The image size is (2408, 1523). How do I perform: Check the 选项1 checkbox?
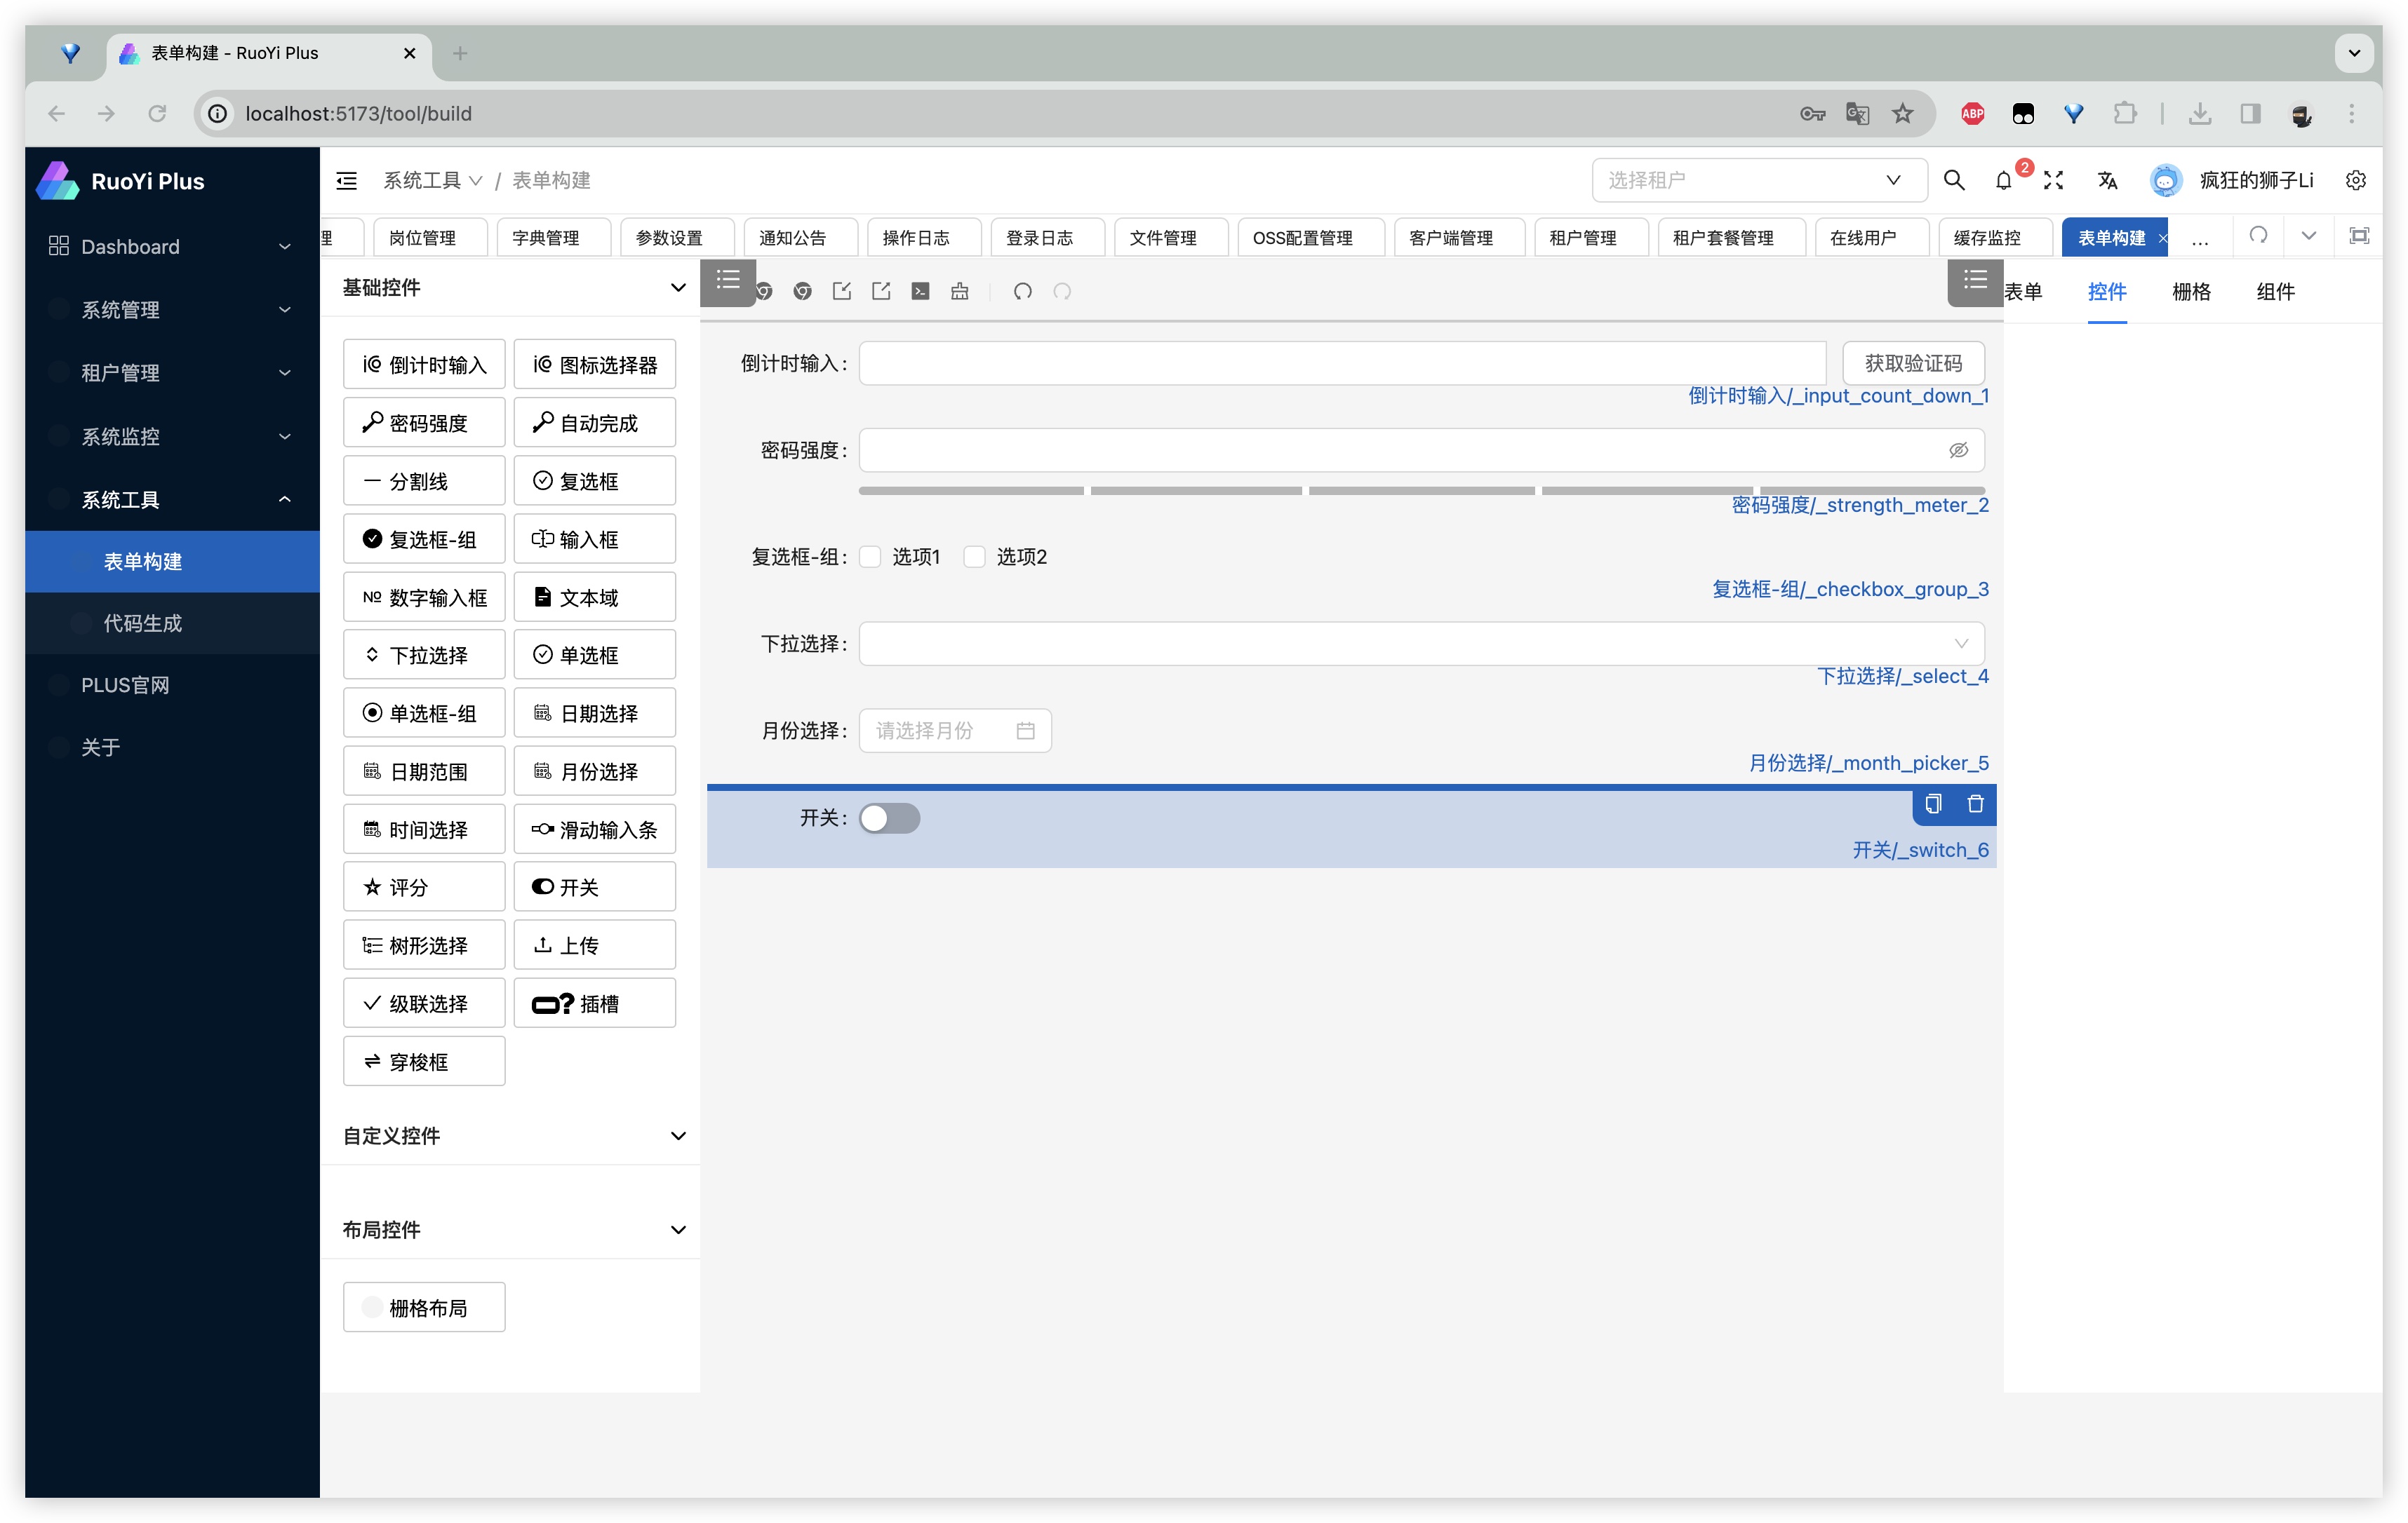pyautogui.click(x=871, y=557)
